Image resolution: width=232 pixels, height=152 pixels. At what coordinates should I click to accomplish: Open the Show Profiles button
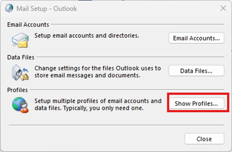[196, 104]
